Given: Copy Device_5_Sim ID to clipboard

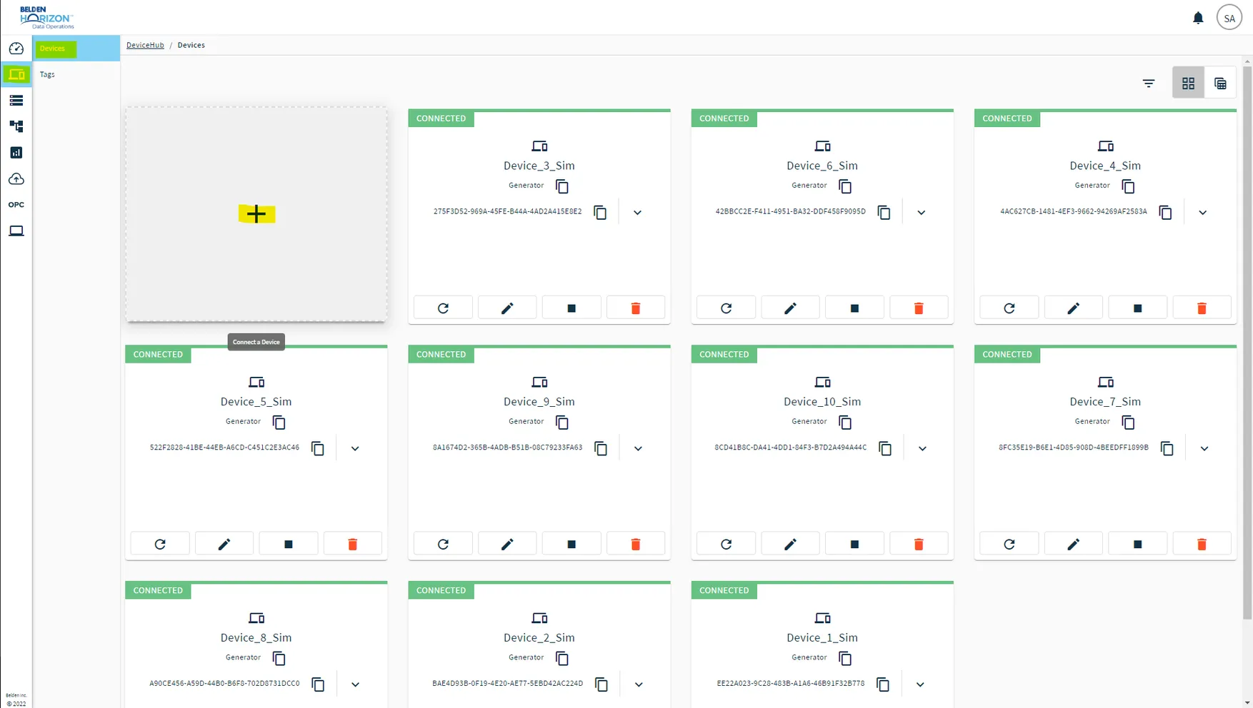Looking at the screenshot, I should [318, 448].
